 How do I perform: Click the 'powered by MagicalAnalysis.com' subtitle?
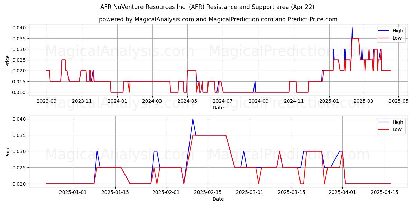[218, 19]
